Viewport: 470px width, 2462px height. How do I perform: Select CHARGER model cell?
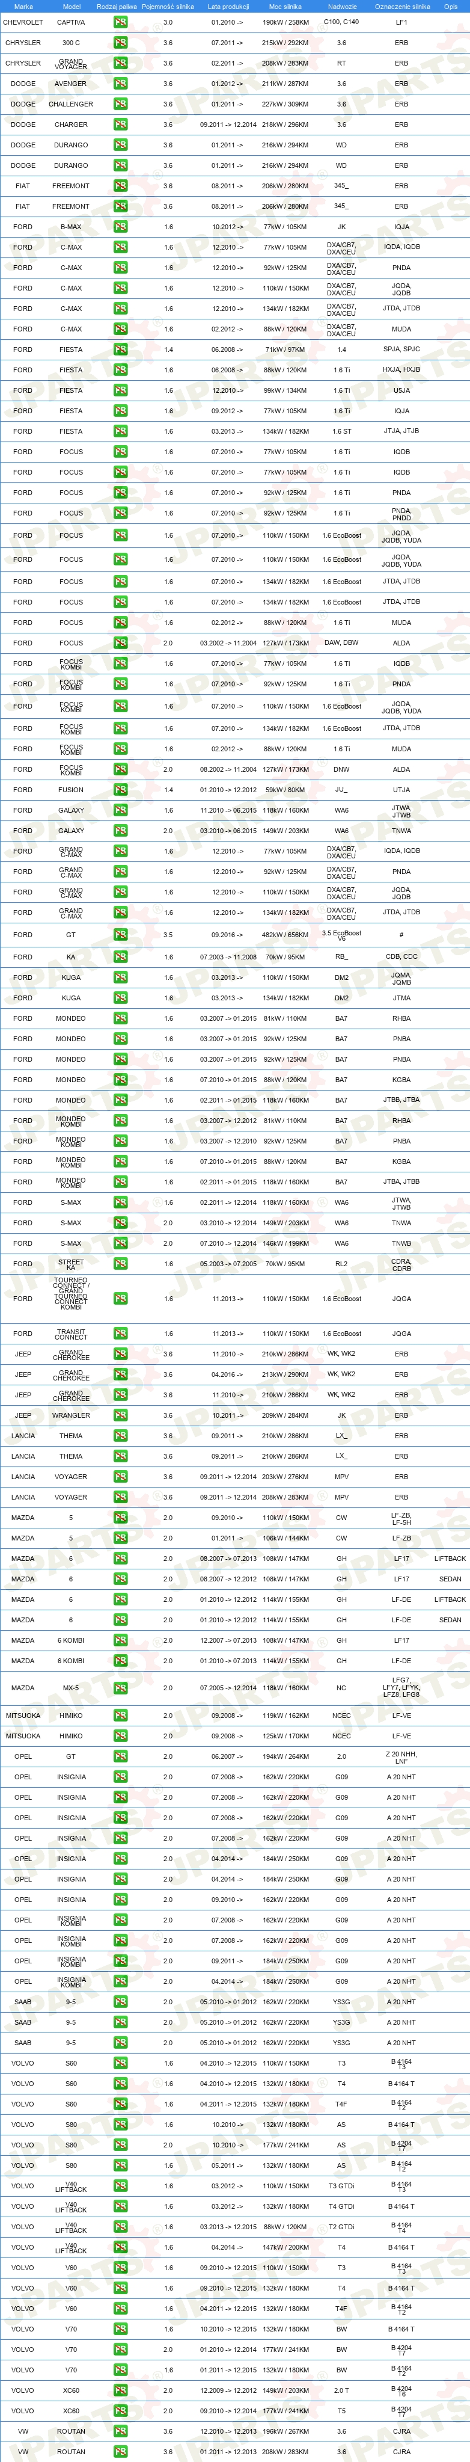(x=71, y=125)
